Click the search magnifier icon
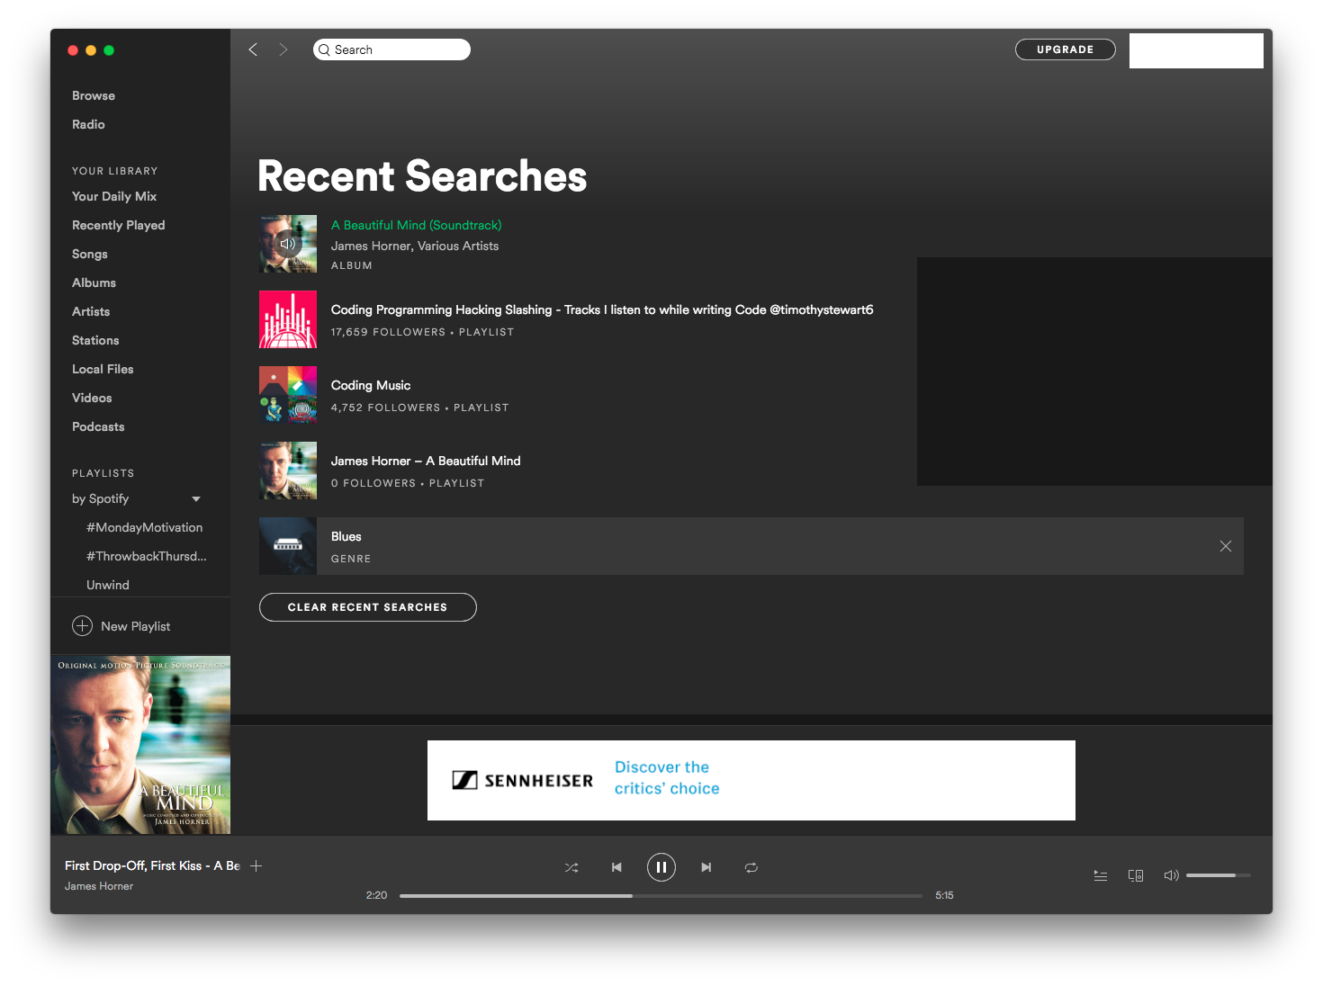This screenshot has height=986, width=1323. coord(324,49)
